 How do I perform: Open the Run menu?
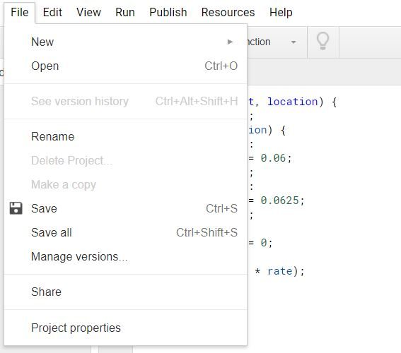[x=125, y=12]
